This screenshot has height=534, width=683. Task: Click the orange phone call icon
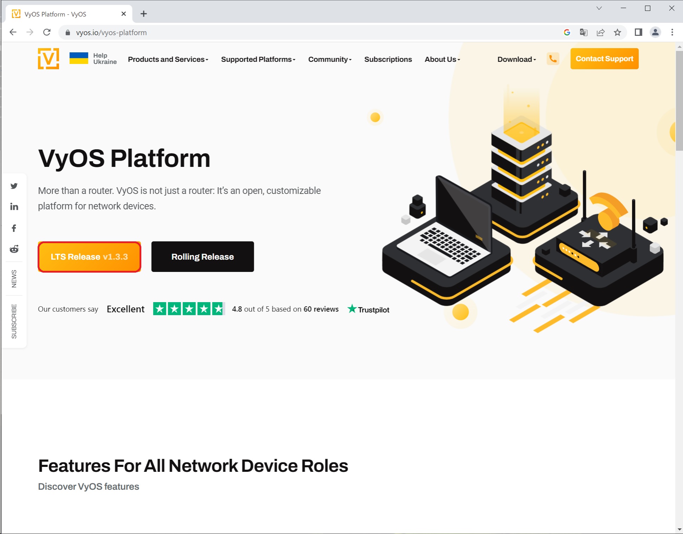tap(553, 59)
